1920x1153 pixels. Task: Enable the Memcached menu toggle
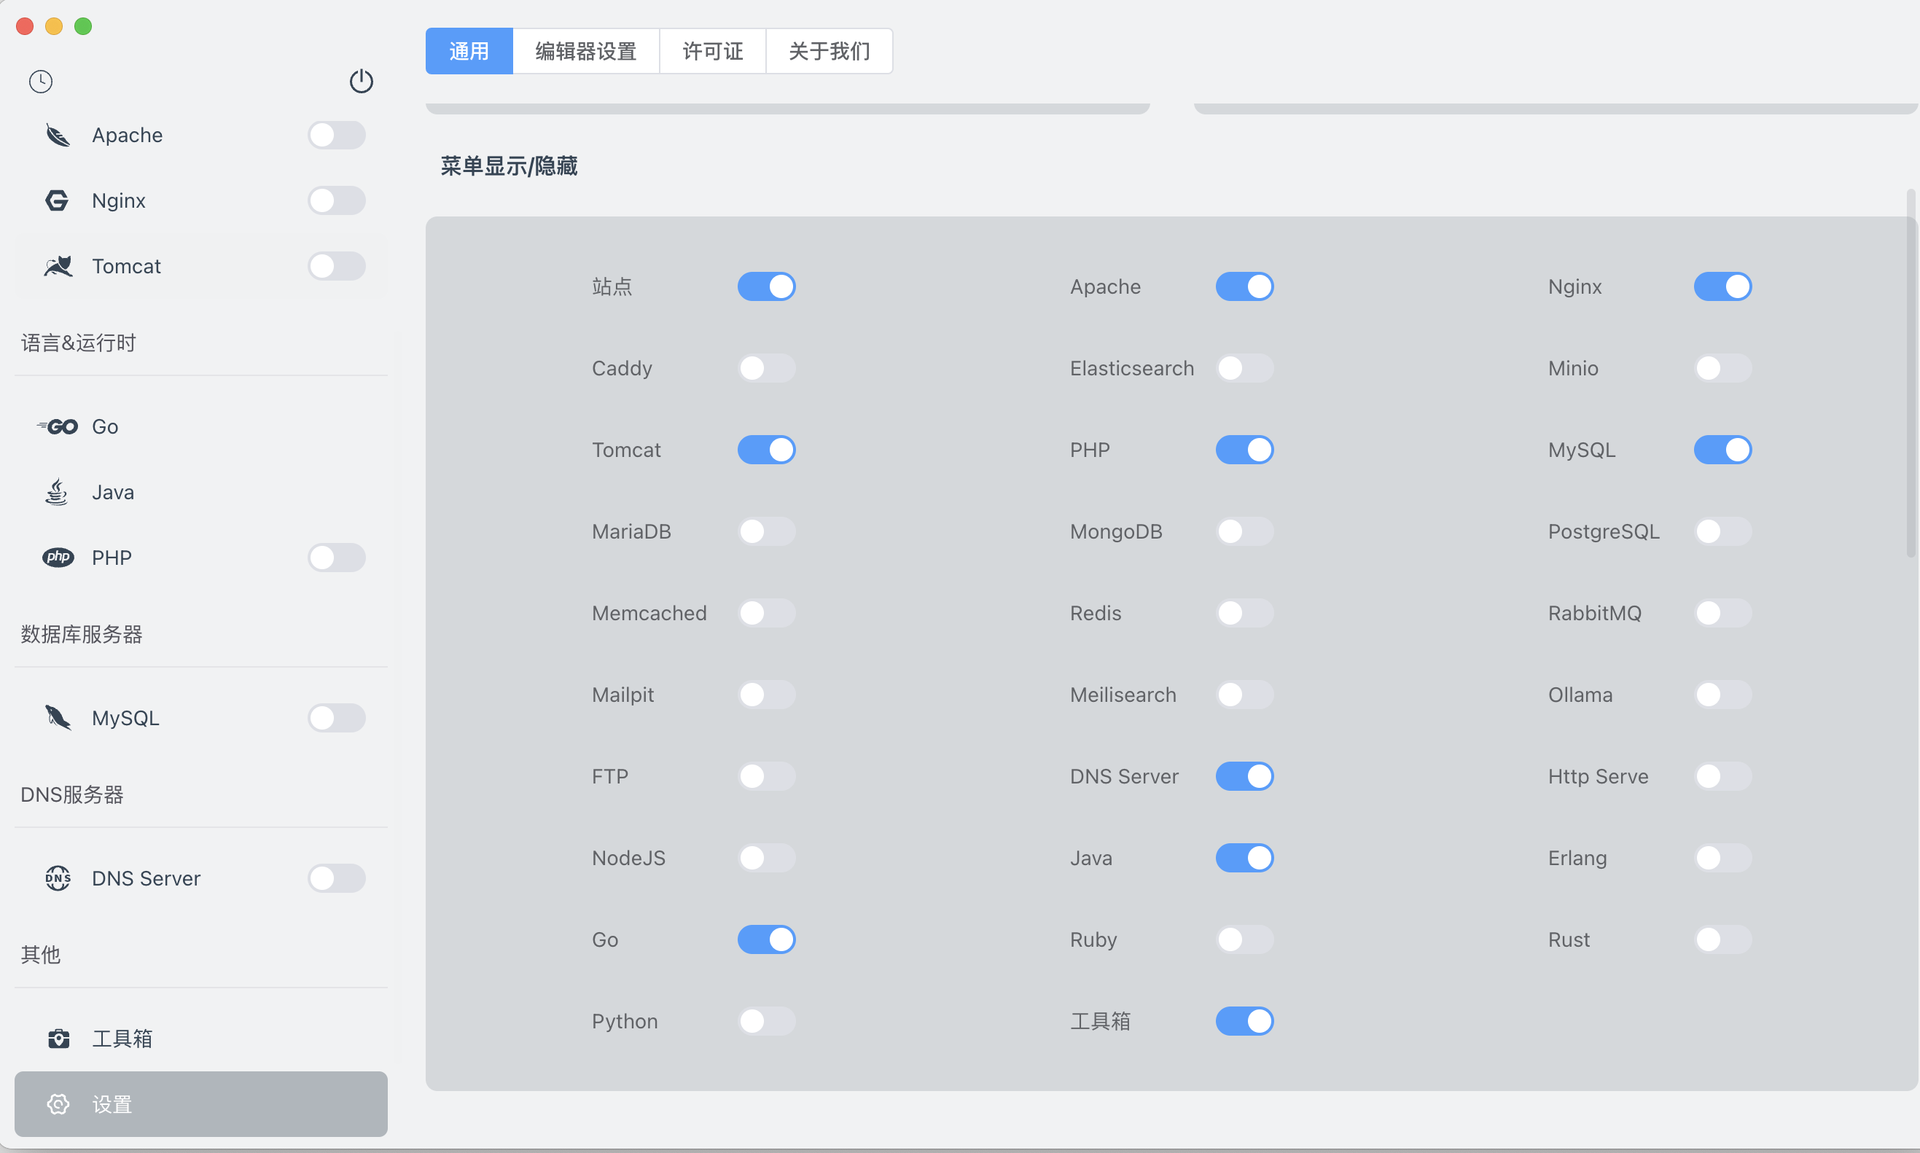point(766,613)
